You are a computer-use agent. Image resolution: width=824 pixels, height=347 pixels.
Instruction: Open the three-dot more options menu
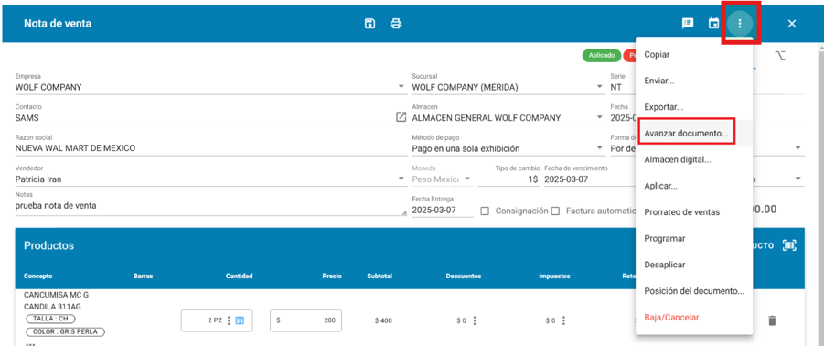coord(740,23)
